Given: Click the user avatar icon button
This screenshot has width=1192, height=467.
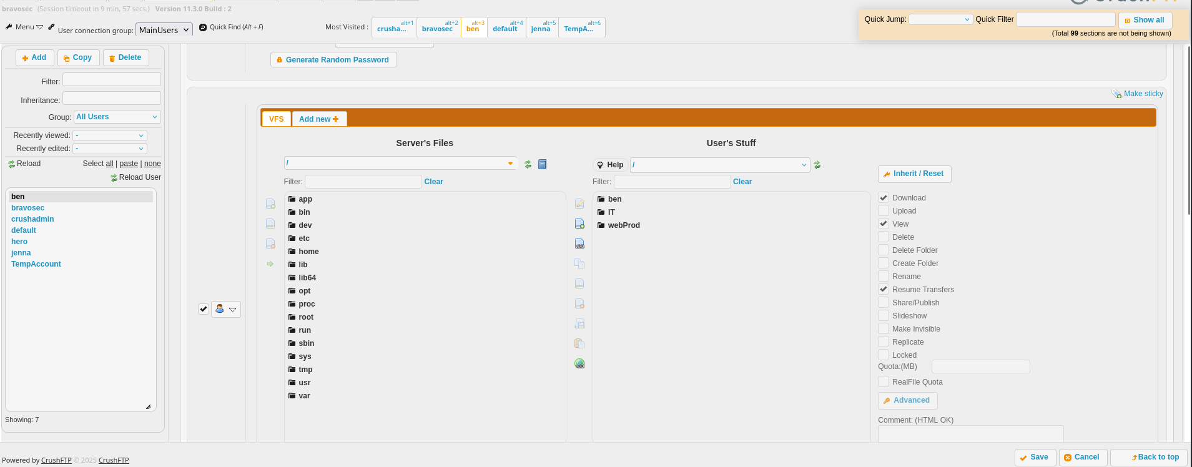Looking at the screenshot, I should (220, 309).
